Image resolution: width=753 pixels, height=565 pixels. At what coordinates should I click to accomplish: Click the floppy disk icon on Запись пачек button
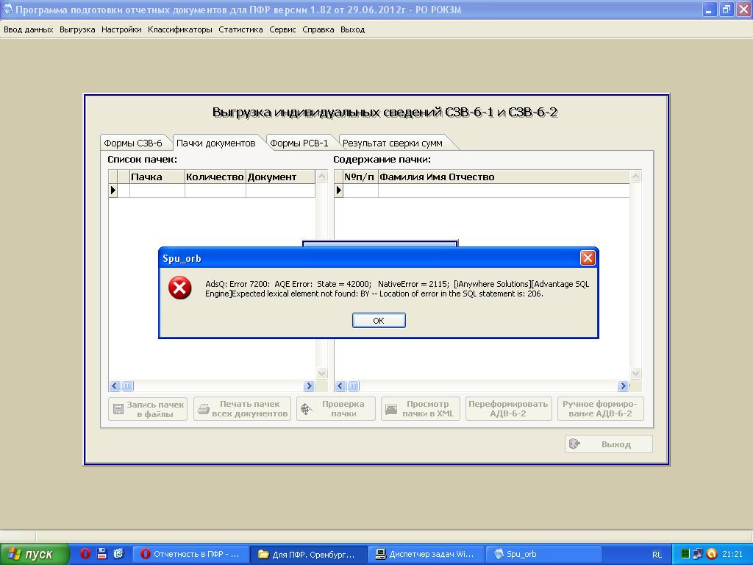pos(117,409)
